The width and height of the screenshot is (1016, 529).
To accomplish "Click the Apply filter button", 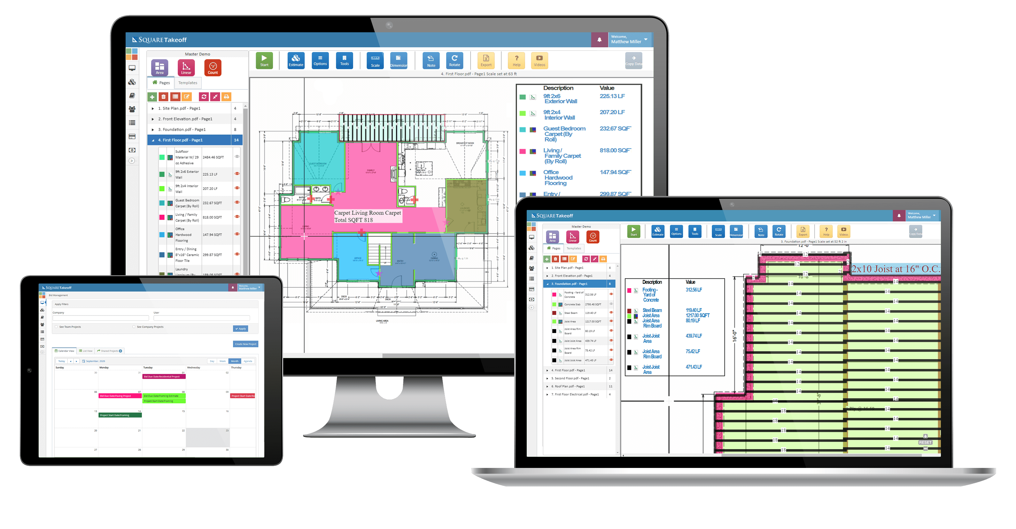I will click(240, 329).
